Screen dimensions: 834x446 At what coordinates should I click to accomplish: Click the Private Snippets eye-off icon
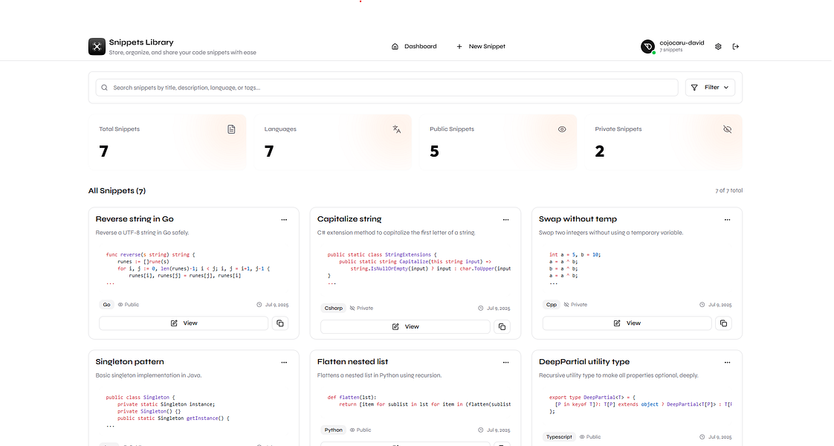tap(727, 129)
